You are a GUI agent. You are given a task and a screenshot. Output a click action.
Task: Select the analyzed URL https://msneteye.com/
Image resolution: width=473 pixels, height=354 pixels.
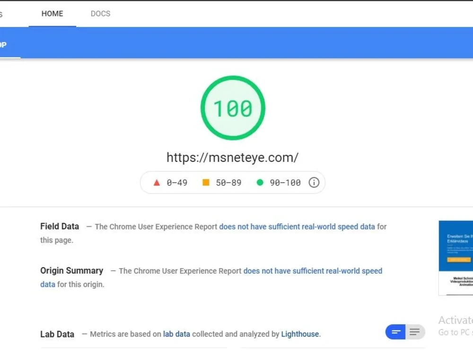232,158
